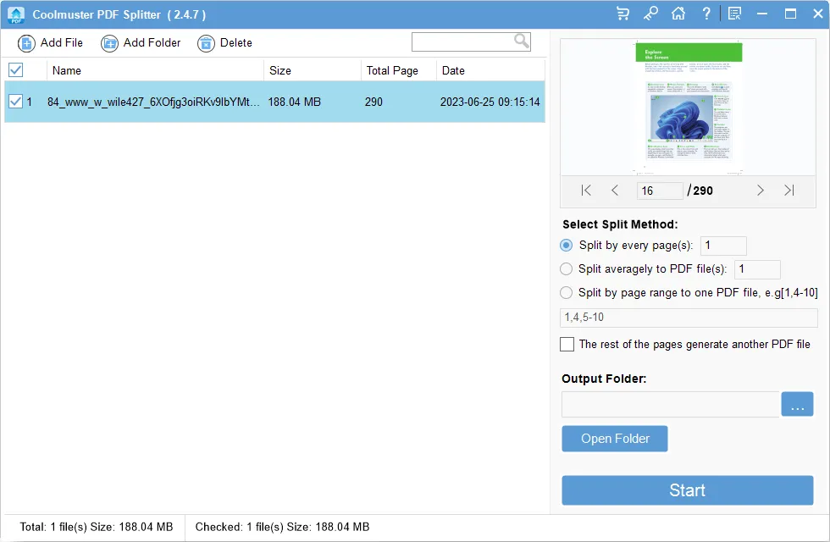Click the page range input showing 1,4,5-10
This screenshot has width=830, height=542.
688,318
